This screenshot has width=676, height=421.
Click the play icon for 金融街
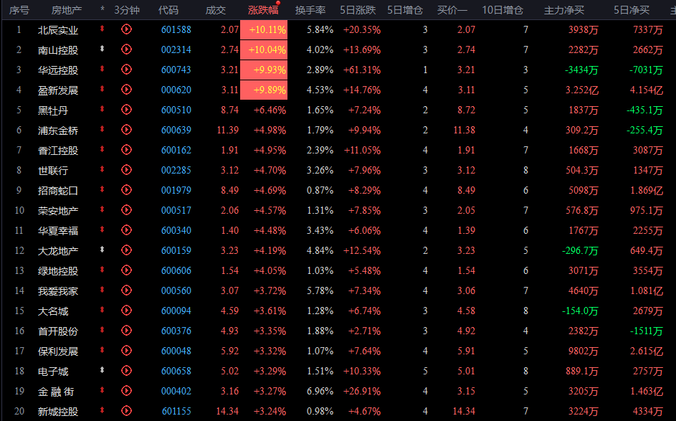pyautogui.click(x=127, y=391)
